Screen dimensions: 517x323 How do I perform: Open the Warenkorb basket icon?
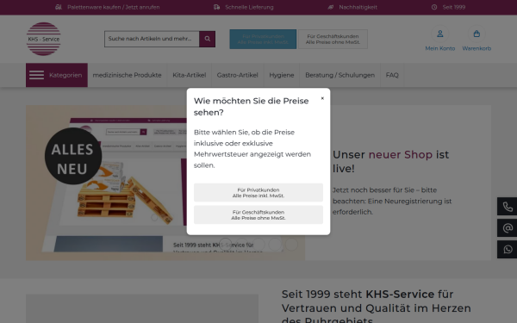click(x=477, y=34)
